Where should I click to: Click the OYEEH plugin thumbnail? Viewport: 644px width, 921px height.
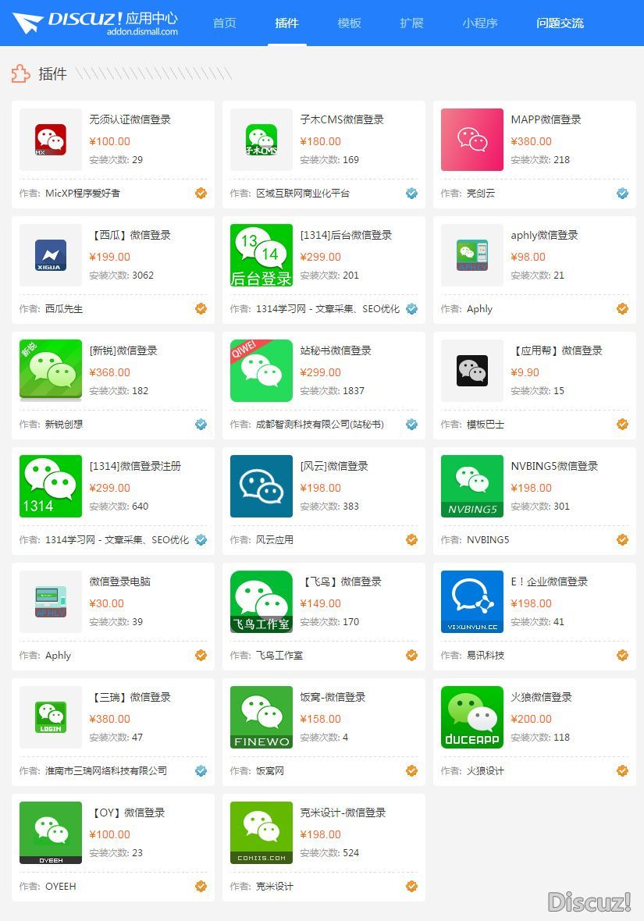[x=51, y=833]
